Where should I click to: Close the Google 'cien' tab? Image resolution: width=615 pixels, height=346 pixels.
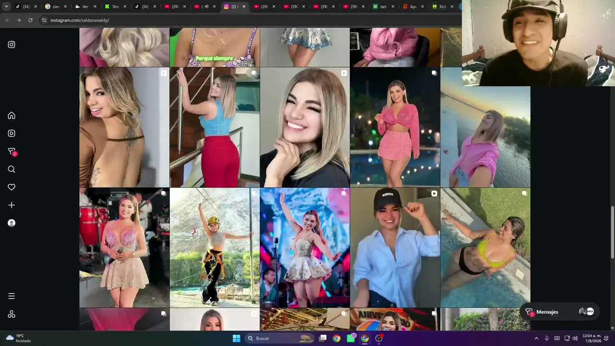[65, 7]
